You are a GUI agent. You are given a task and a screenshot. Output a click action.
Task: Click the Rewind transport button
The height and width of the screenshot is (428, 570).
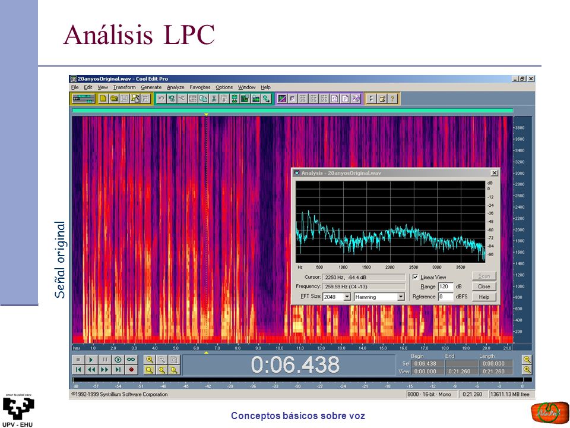[91, 370]
